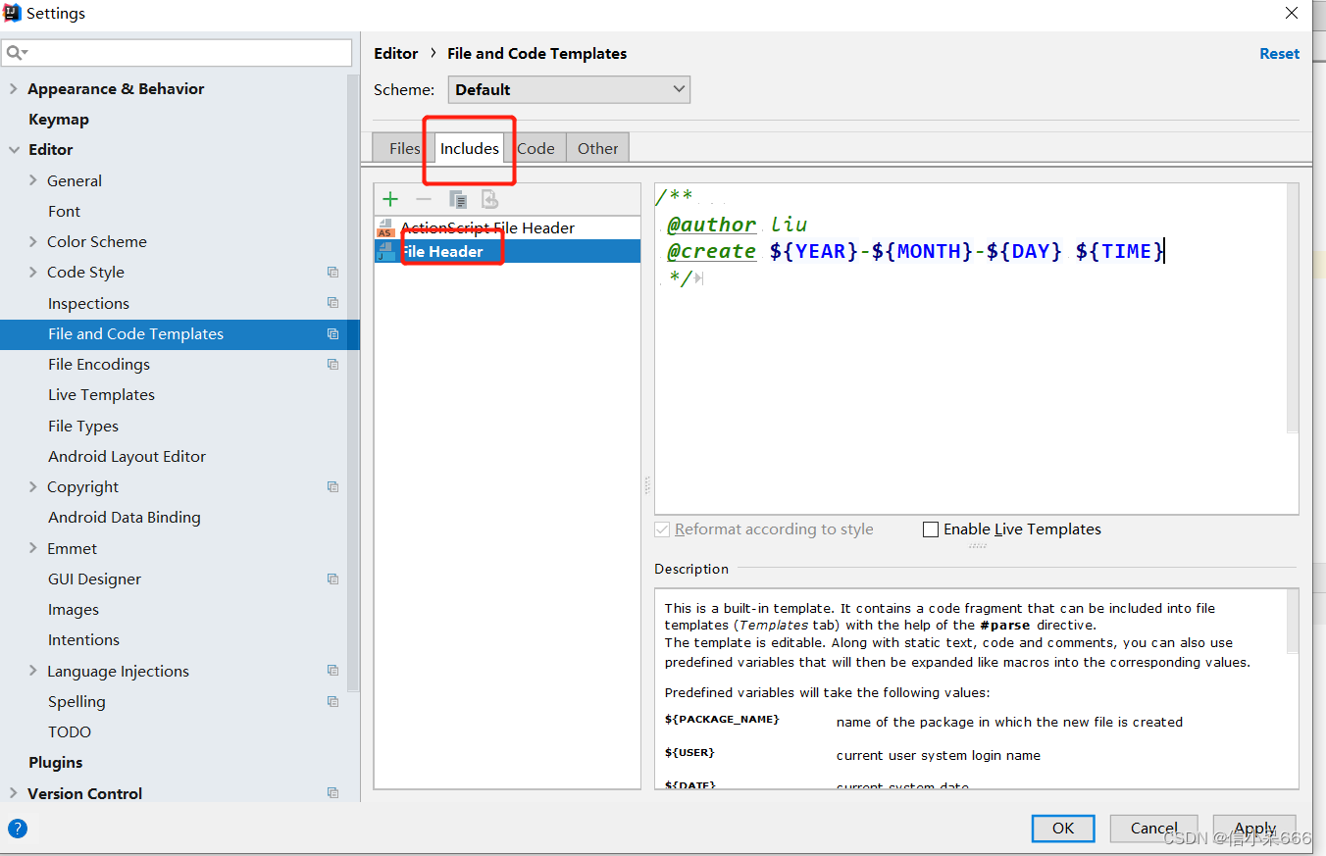
Task: Click the Cancel button
Action: (1153, 829)
